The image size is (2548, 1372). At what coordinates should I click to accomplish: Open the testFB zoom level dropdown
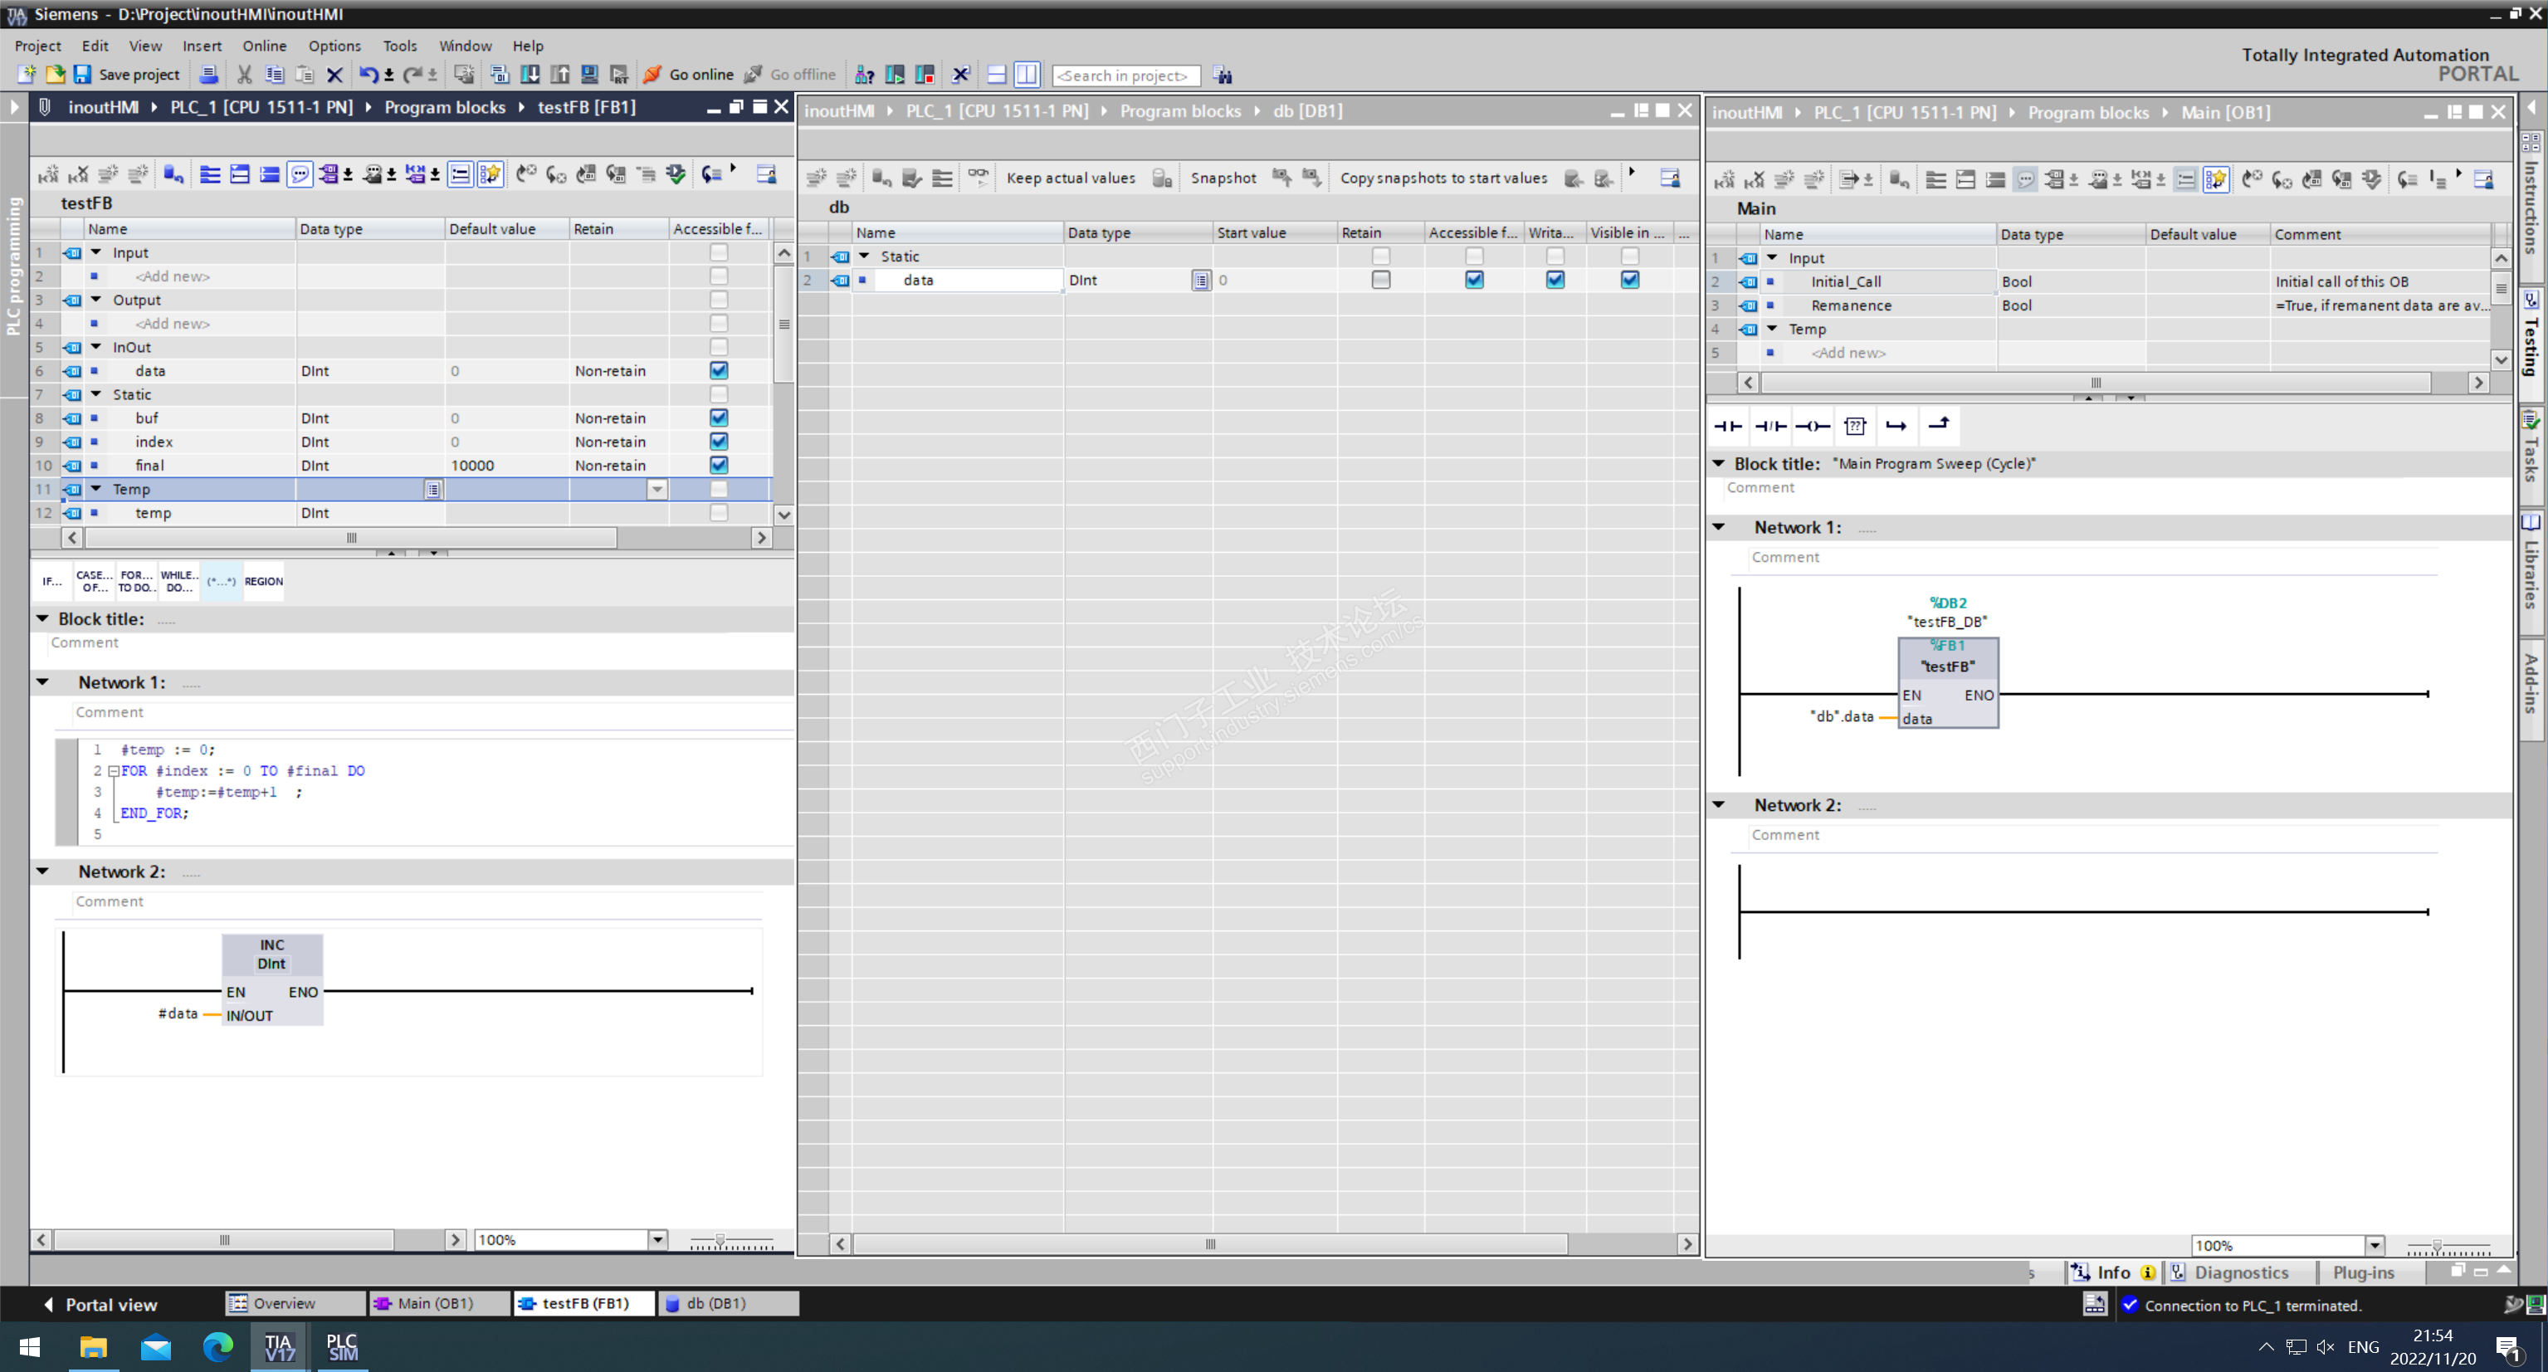[658, 1240]
